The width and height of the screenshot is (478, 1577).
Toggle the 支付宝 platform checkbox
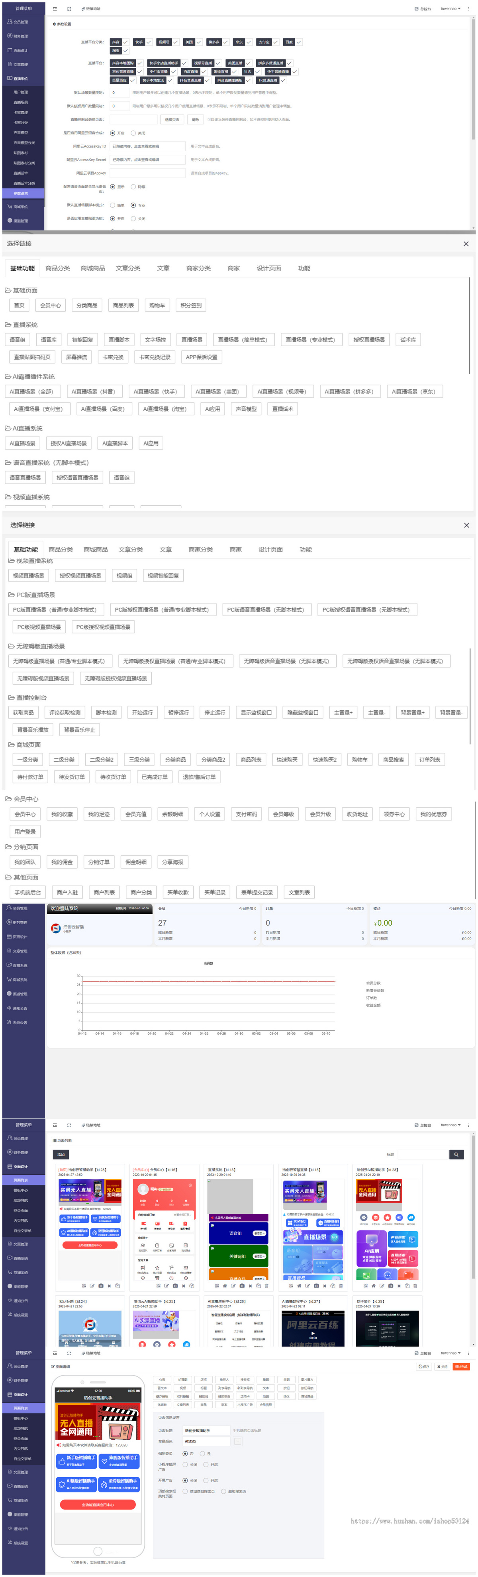coord(275,42)
